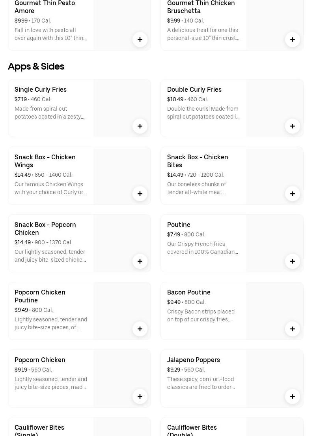Add Bacon Poutine to order
This screenshot has width=317, height=436.
293,329
